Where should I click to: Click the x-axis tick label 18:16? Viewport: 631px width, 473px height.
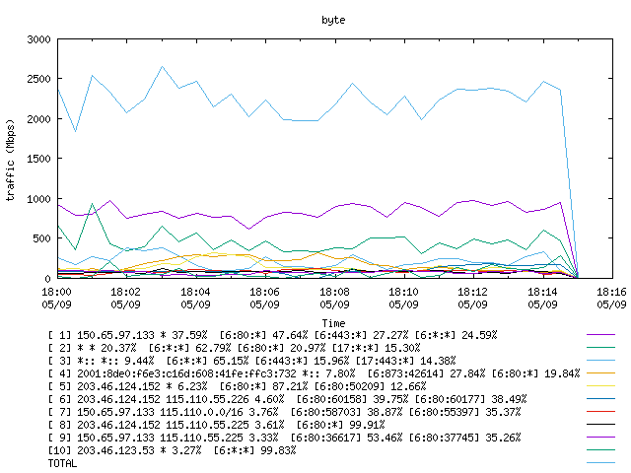(611, 292)
